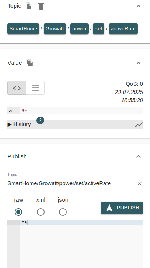Delete the topic with the trash icon
This screenshot has width=150, height=268.
(x=41, y=6)
